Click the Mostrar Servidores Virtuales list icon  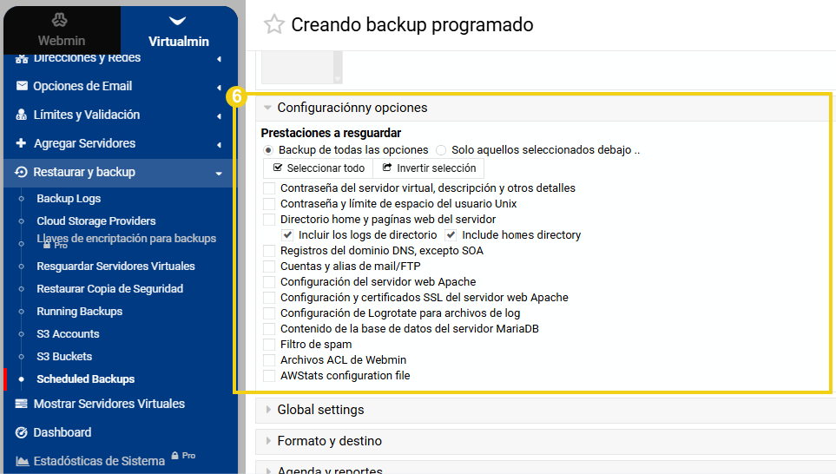click(x=22, y=404)
